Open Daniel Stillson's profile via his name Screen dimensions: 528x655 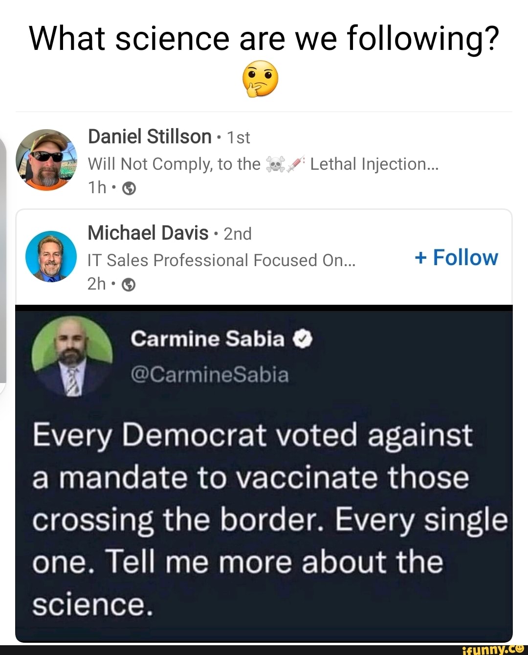click(150, 137)
